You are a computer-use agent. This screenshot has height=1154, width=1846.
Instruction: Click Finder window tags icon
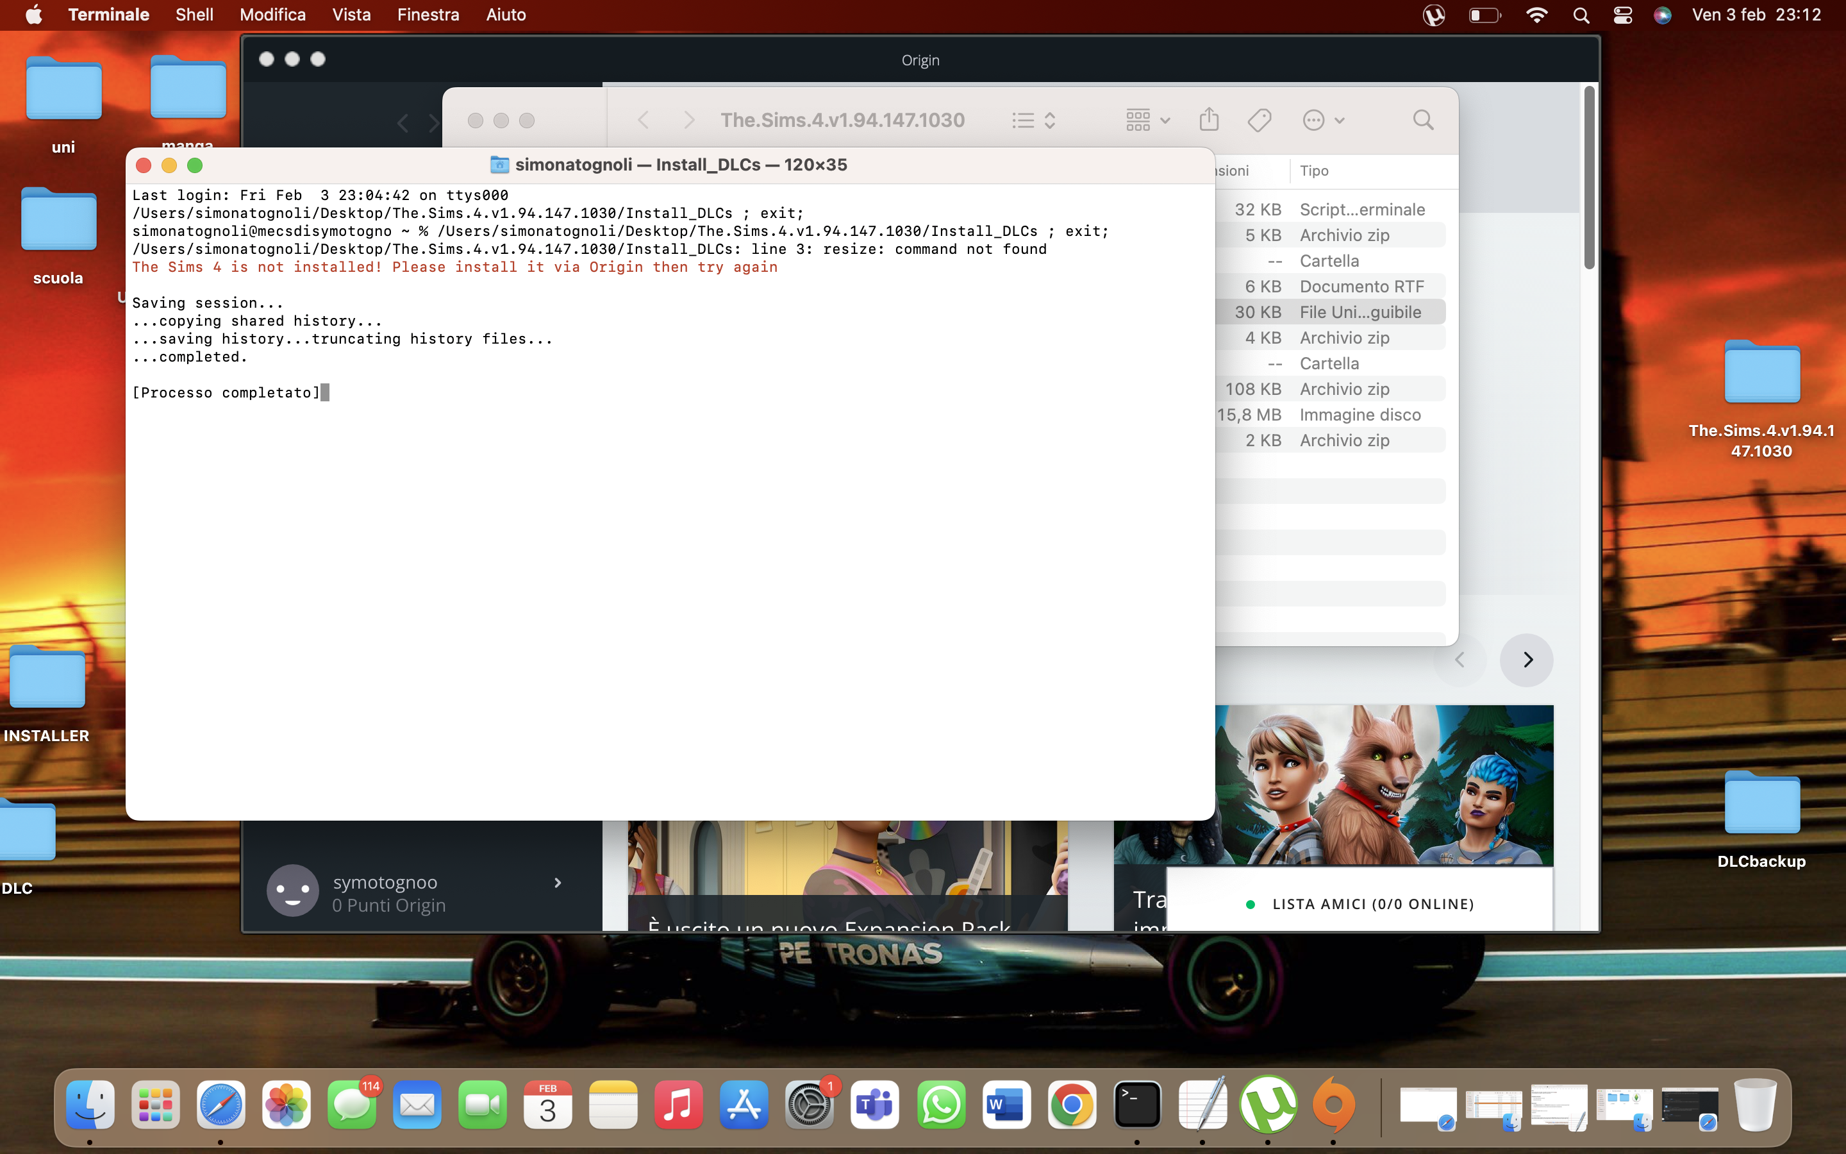tap(1260, 120)
